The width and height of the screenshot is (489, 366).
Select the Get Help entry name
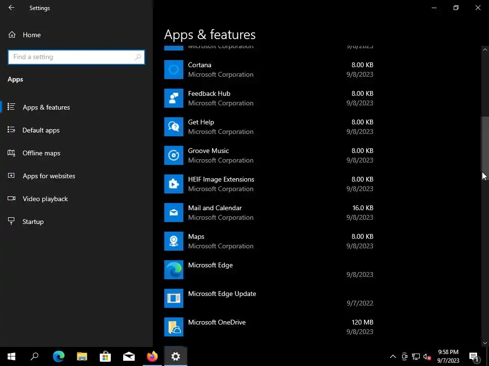pos(201,122)
